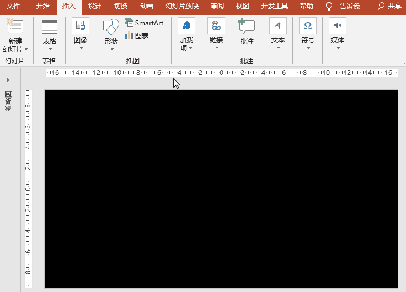Switch to the Review (审阅) tab
The image size is (406, 292).
coord(217,6)
